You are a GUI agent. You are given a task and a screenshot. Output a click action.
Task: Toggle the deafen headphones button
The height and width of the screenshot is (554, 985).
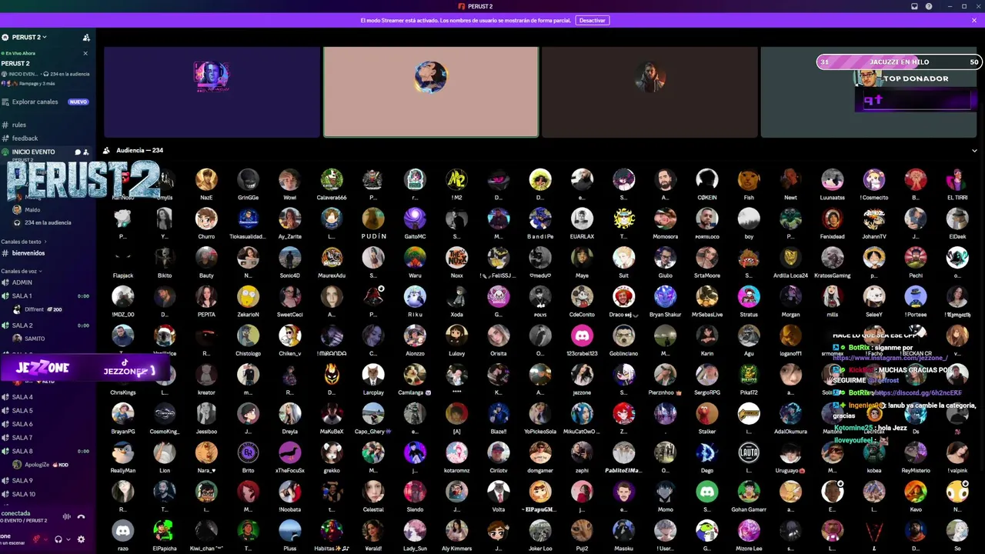pos(58,539)
